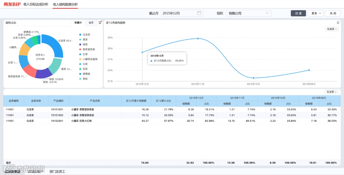Click the 2015年11月 data point on line
Image resolution: width=344 pixels, height=175 pixels.
[x=198, y=38]
